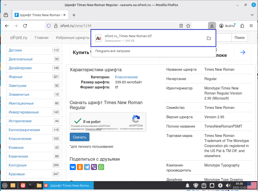Click the forward navigation arrow
The height and width of the screenshot is (191, 258).
pyautogui.click(x=16, y=26)
